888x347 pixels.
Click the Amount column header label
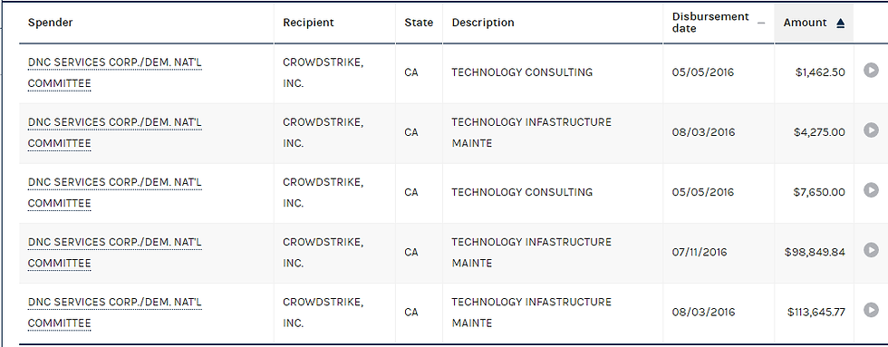(x=805, y=23)
